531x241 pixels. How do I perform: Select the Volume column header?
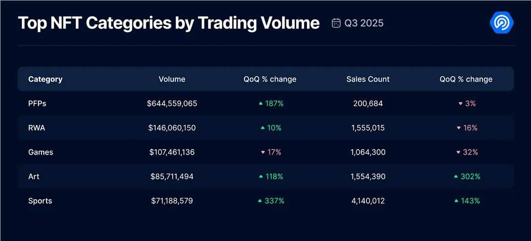(x=172, y=79)
